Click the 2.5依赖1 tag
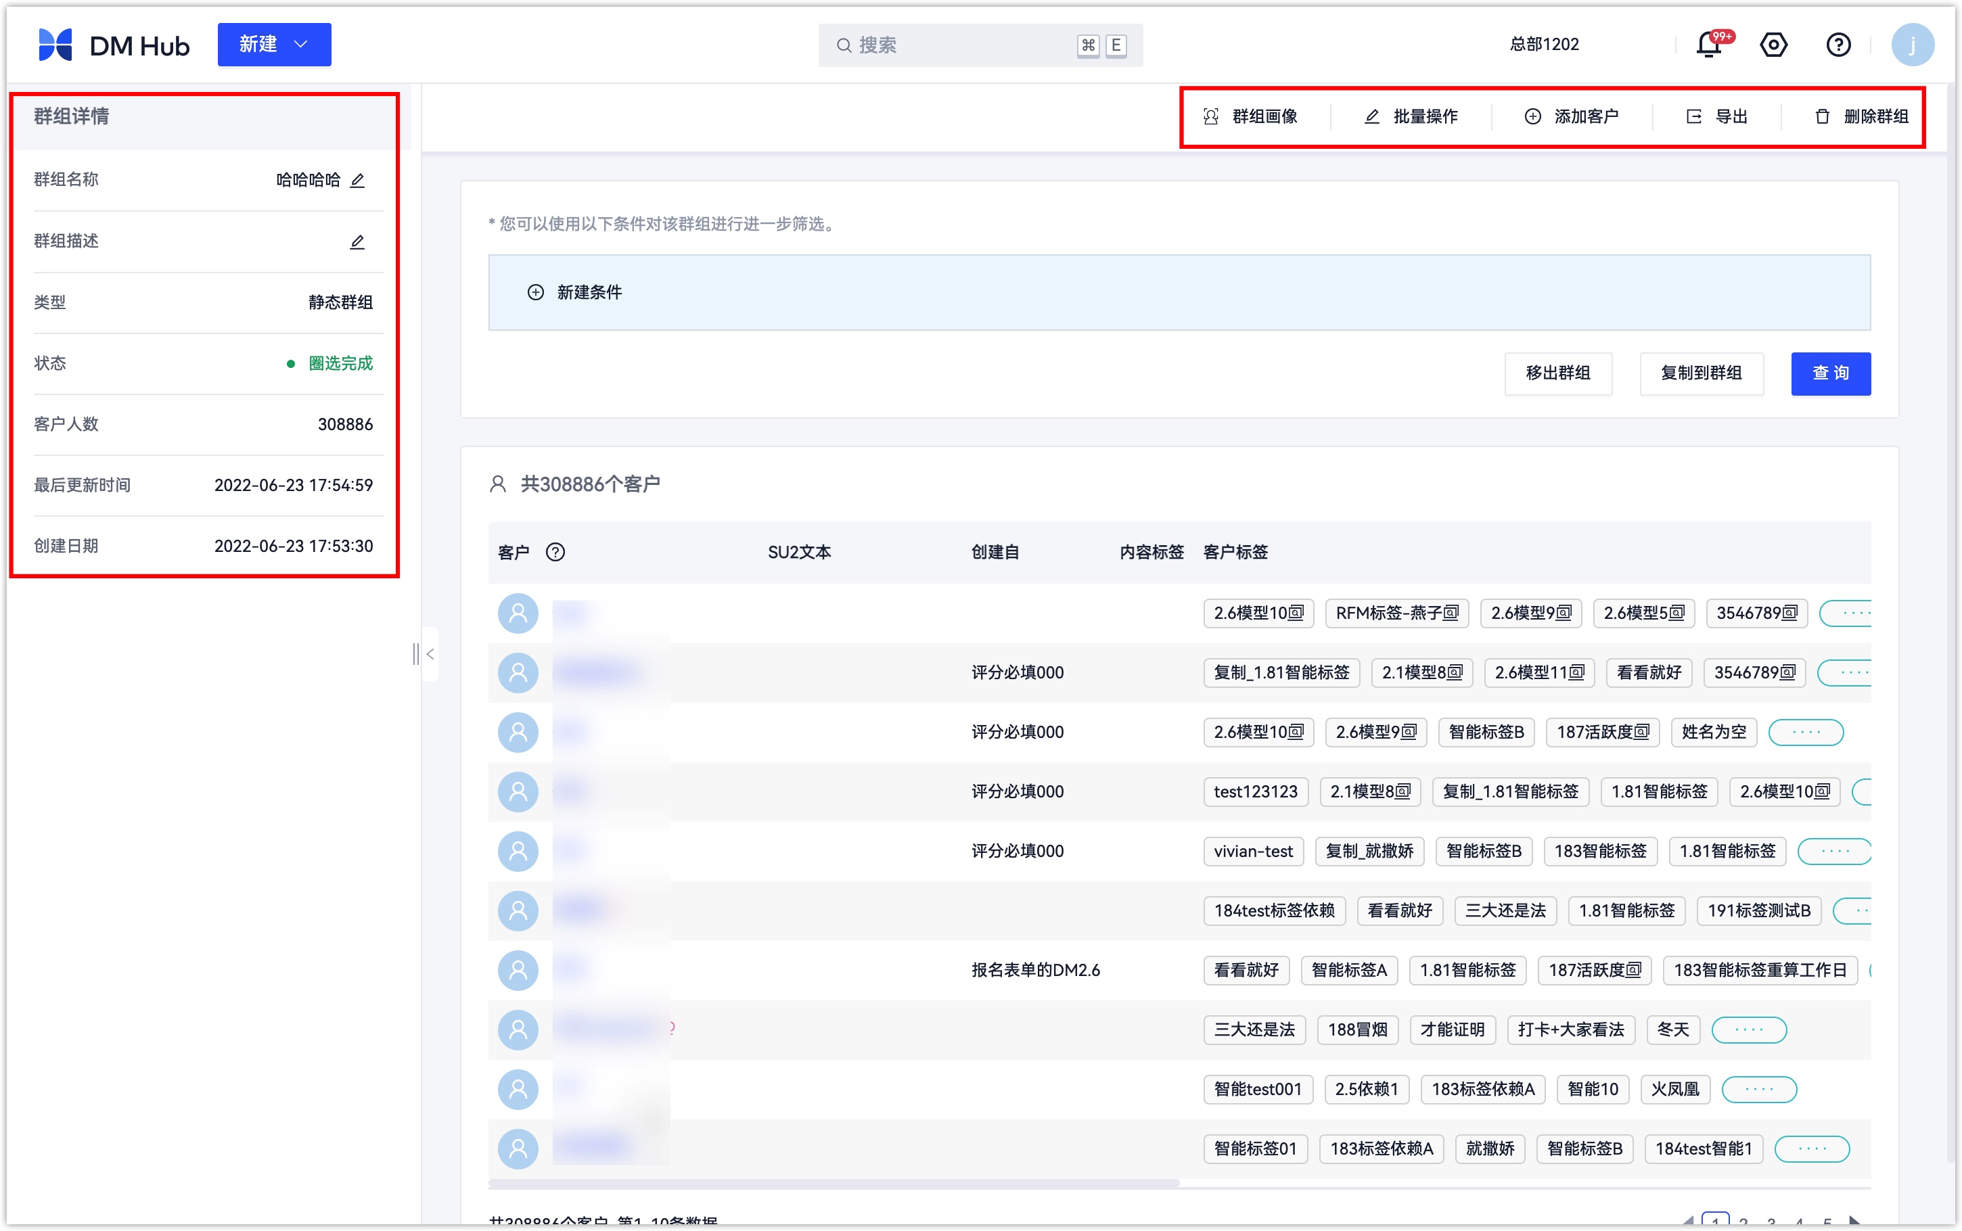The image size is (1962, 1231). [1366, 1090]
